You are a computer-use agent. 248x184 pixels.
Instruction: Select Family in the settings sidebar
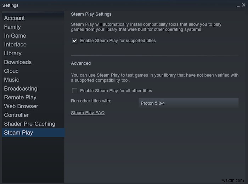tap(12, 27)
